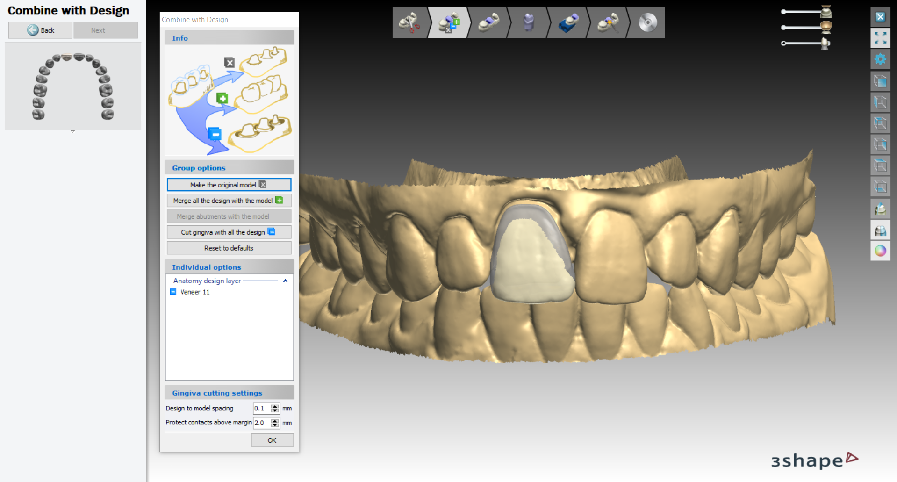Click the Group options section header
Viewport: 897px width, 482px height.
[x=229, y=168]
